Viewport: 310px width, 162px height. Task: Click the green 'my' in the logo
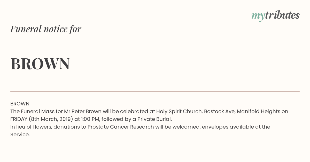coord(258,16)
